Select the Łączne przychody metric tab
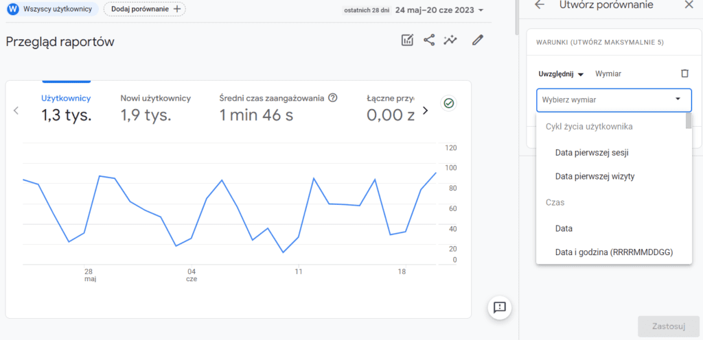 tap(391, 108)
